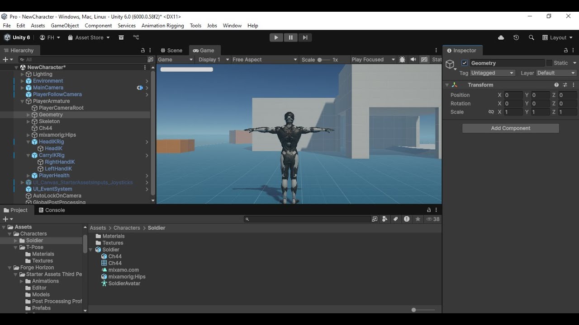Click the mixamo.com animation asset icon
The height and width of the screenshot is (325, 579).
(x=104, y=270)
